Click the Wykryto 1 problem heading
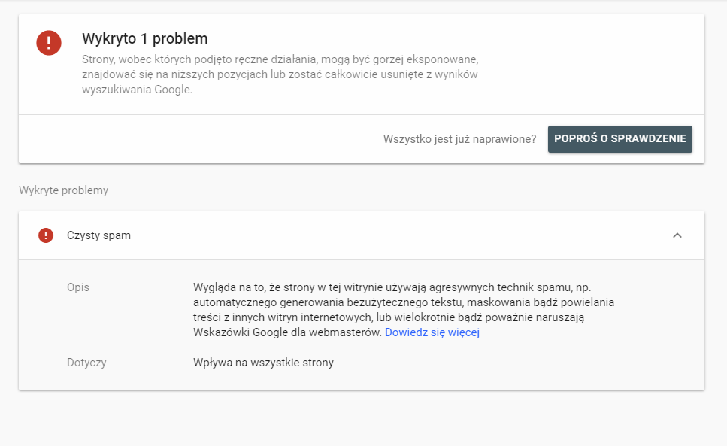727x446 pixels. (144, 38)
